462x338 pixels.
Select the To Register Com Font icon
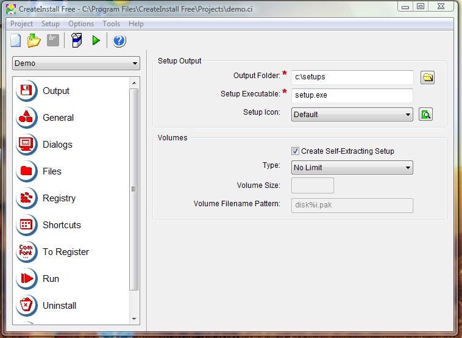(x=27, y=251)
